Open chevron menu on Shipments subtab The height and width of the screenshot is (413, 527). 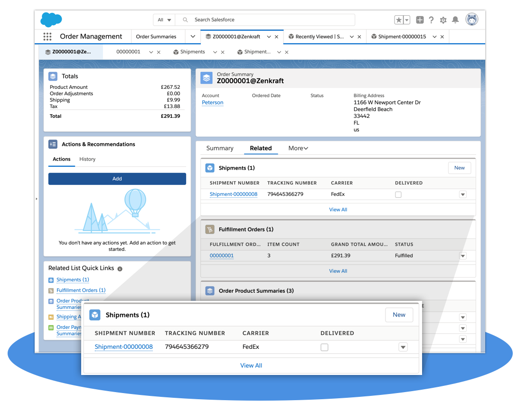215,52
